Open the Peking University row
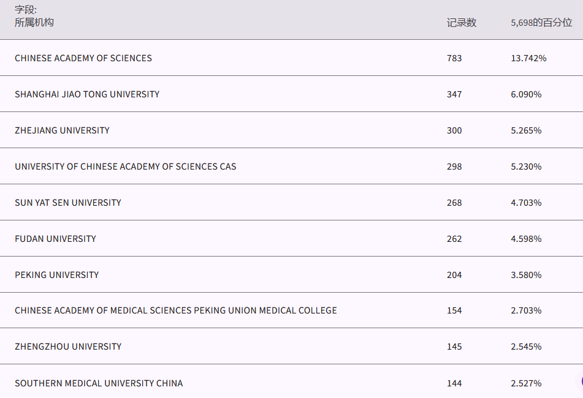 (57, 275)
